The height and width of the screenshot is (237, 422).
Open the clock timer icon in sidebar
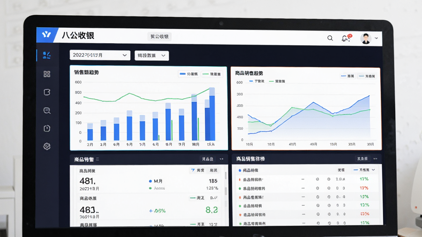(x=47, y=128)
